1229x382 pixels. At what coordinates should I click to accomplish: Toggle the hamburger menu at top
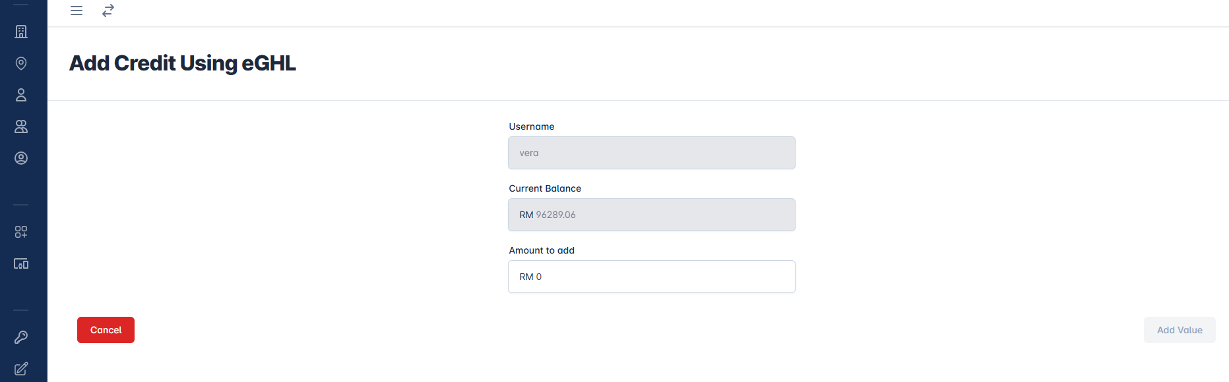coord(77,11)
